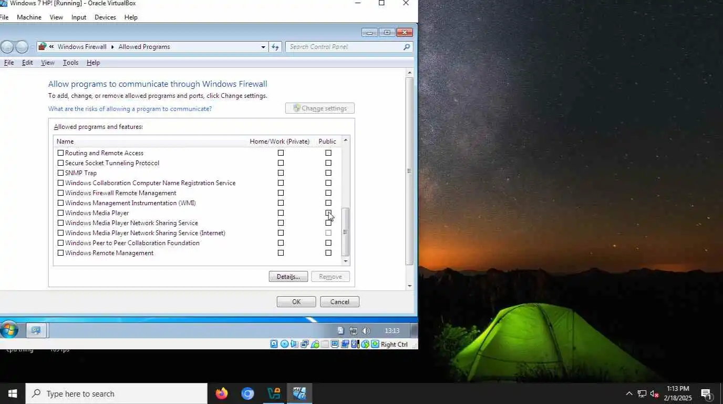Click Details... button
The width and height of the screenshot is (723, 404).
tap(288, 277)
